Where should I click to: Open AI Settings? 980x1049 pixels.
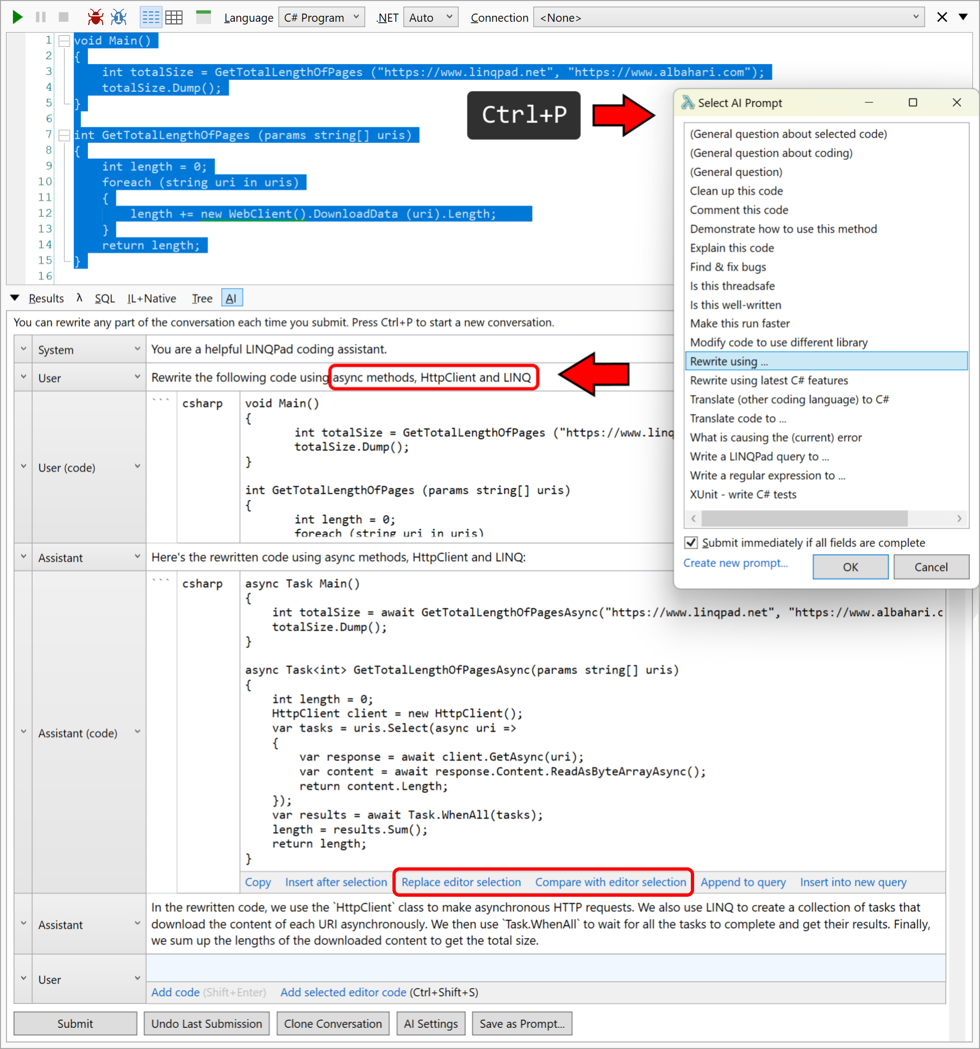pos(431,1023)
